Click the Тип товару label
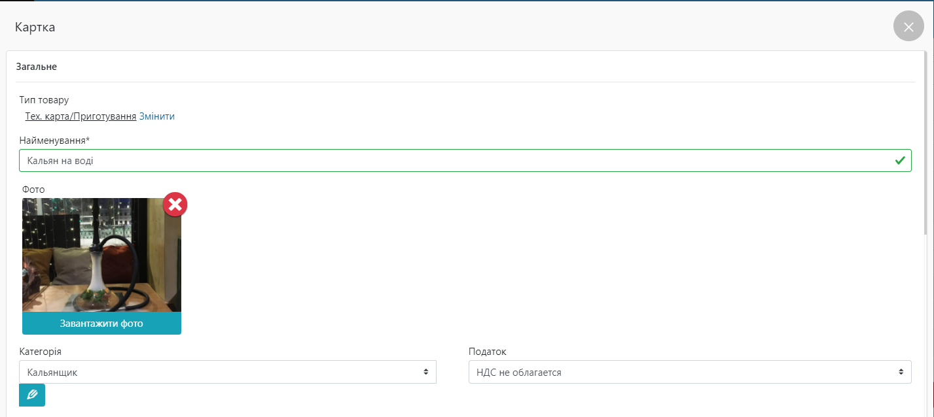934x417 pixels. point(44,100)
